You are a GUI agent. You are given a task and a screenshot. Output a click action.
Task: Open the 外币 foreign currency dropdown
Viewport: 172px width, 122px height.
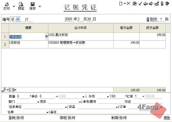coord(108,97)
